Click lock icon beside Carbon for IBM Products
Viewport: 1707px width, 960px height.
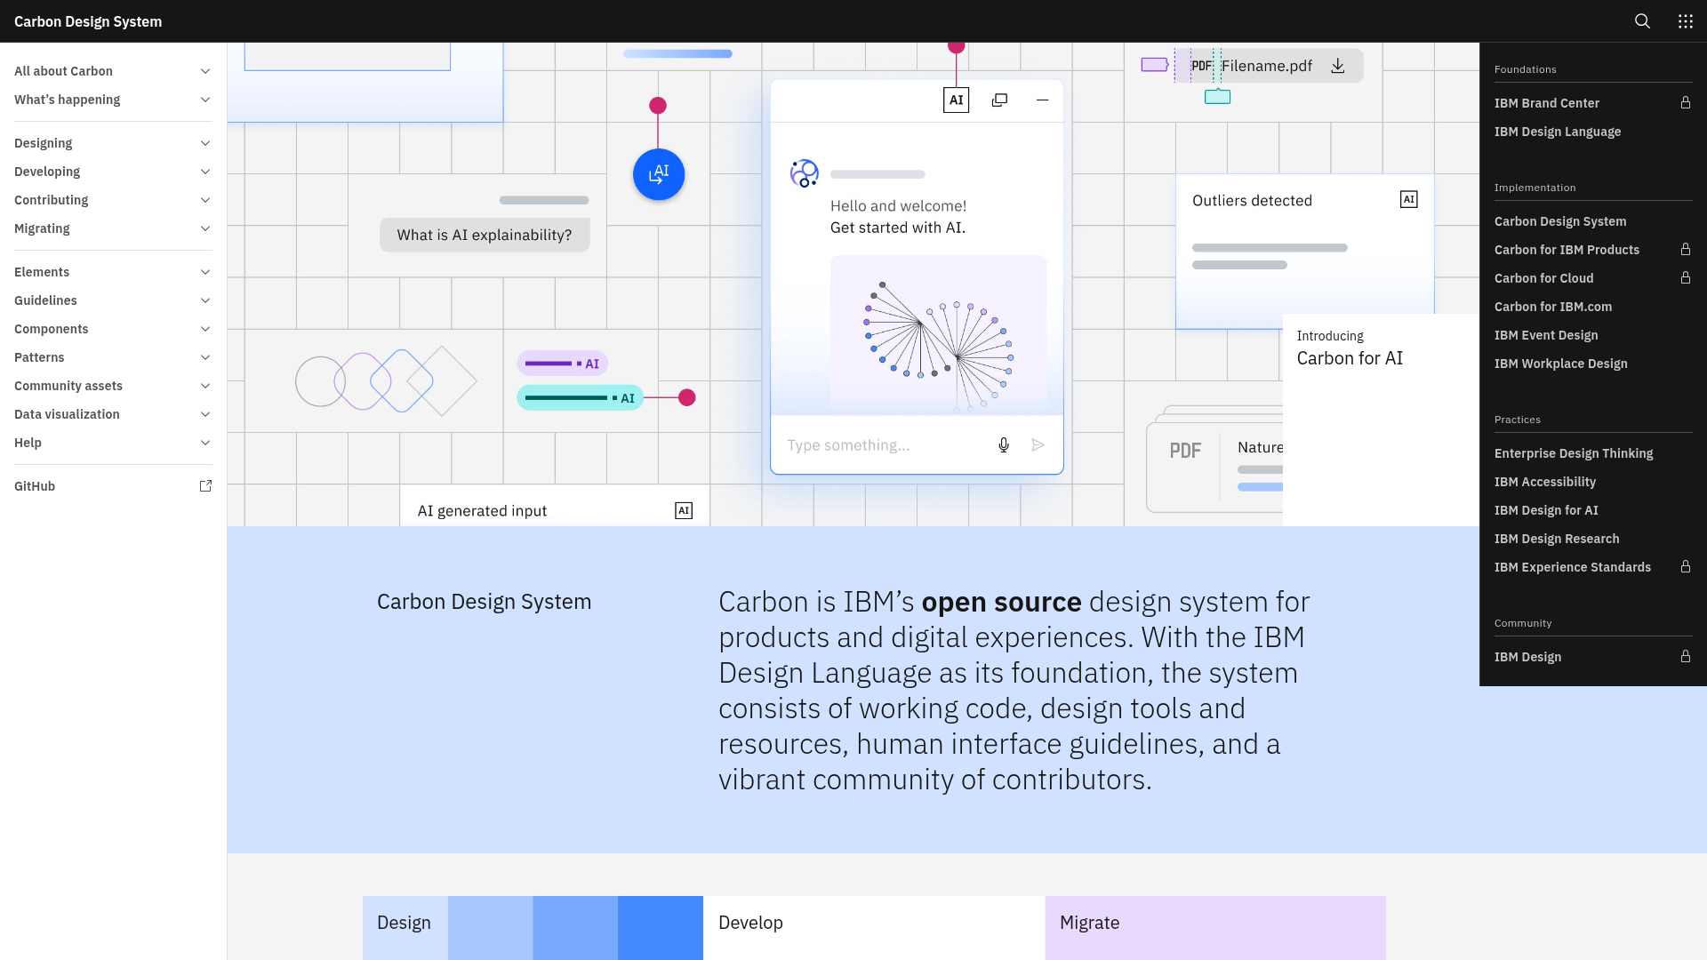click(x=1685, y=250)
